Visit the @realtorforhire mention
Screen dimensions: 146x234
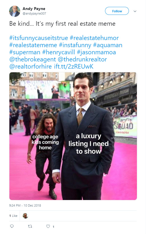click(30, 66)
